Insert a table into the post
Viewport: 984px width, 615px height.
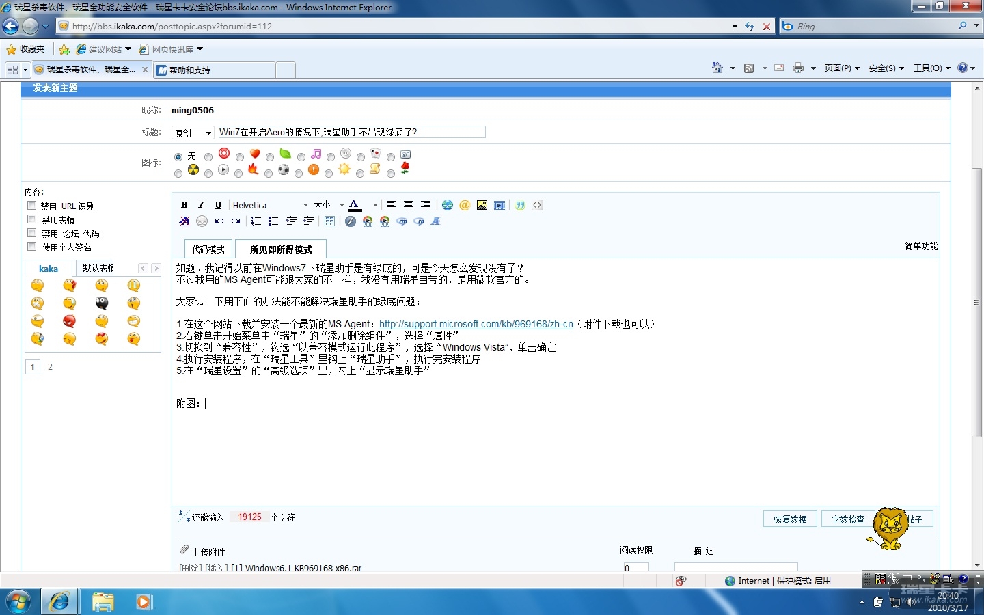(x=330, y=221)
